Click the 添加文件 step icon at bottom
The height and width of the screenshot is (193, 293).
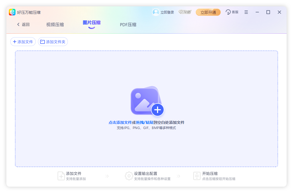(x=61, y=176)
